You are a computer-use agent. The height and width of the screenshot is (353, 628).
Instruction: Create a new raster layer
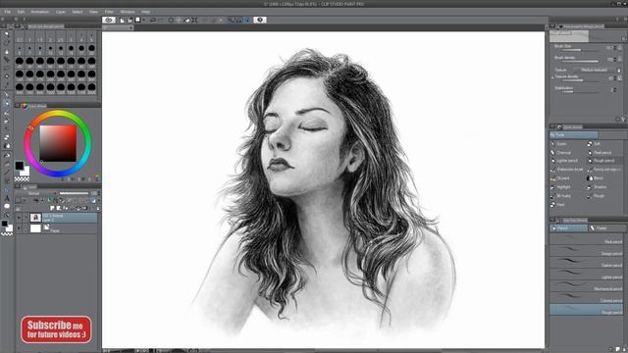52,208
